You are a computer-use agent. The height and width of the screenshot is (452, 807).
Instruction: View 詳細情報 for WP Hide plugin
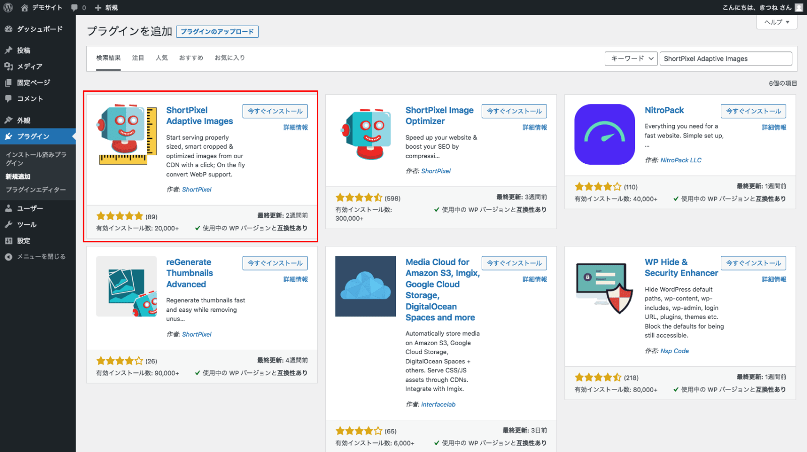(774, 279)
